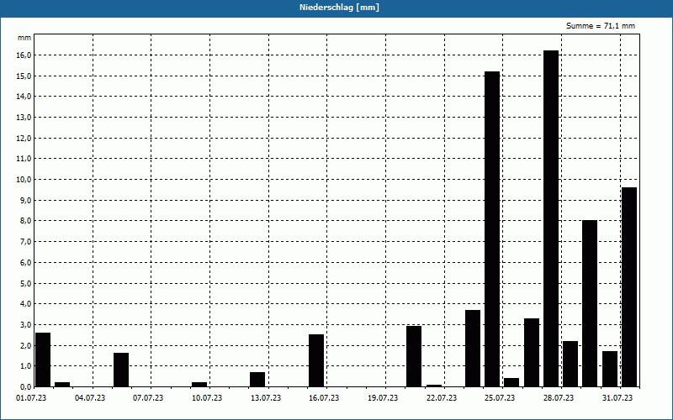This screenshot has width=673, height=420.
Task: Click the tallest bar reaching 16,2 mm
Action: coord(551,218)
